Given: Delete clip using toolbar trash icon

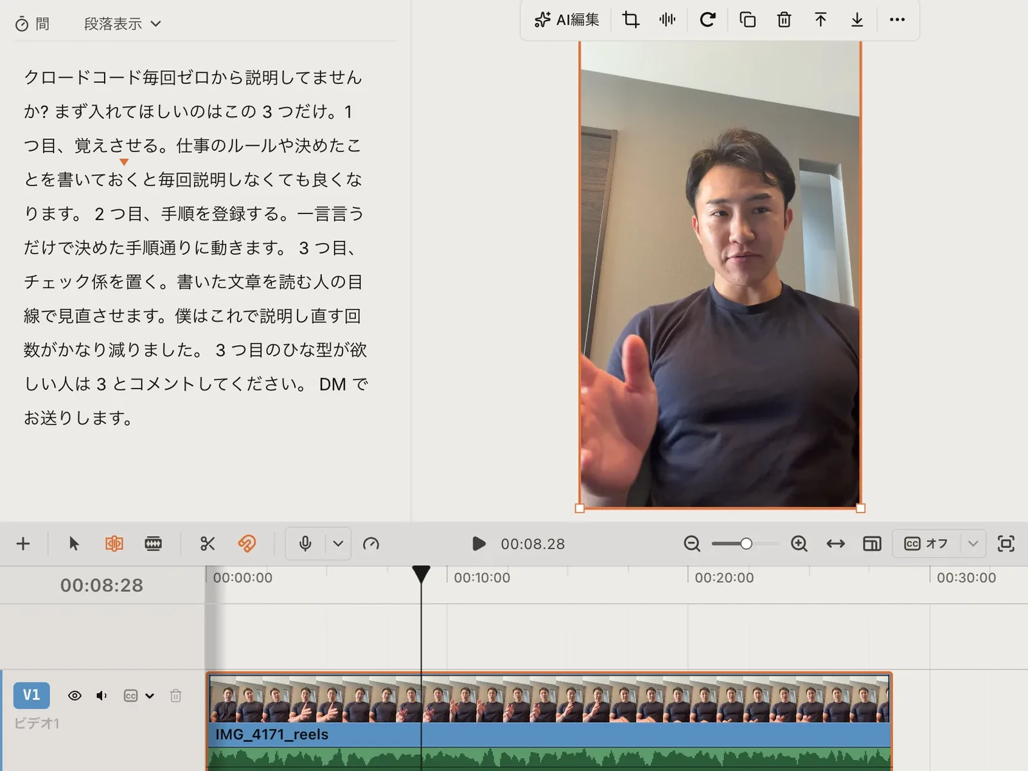Looking at the screenshot, I should point(784,20).
